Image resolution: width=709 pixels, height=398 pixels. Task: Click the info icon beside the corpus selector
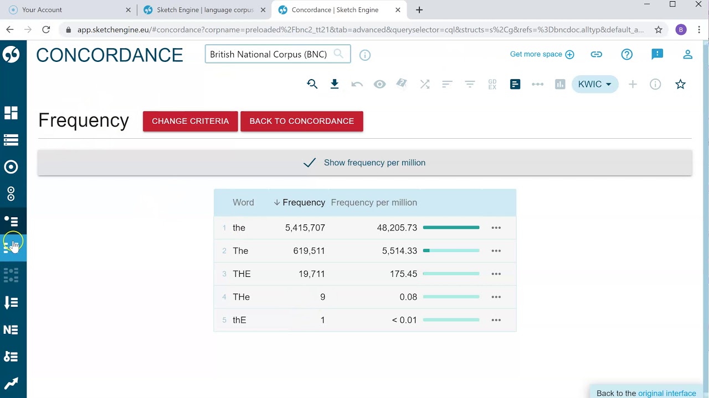(365, 55)
